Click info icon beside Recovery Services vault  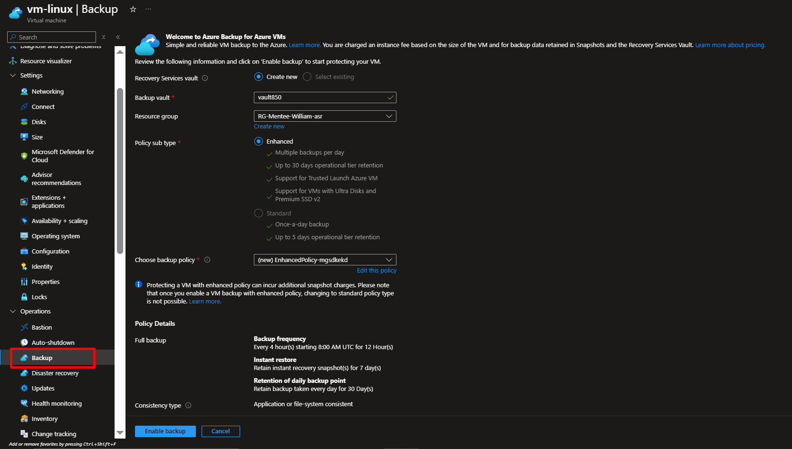pyautogui.click(x=205, y=78)
